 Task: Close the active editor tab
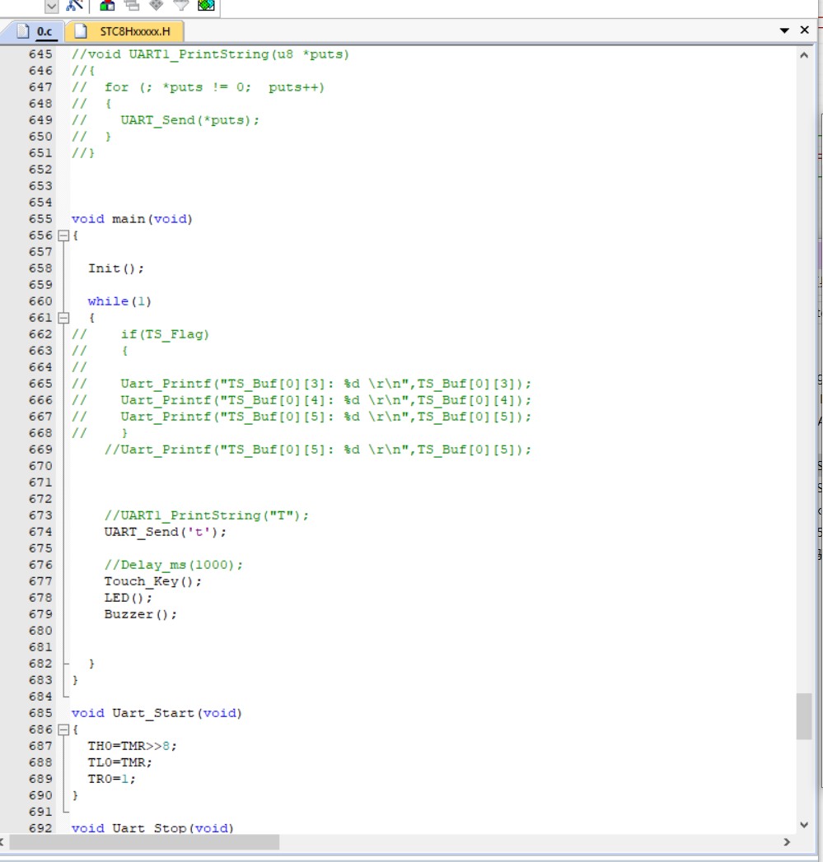(805, 30)
